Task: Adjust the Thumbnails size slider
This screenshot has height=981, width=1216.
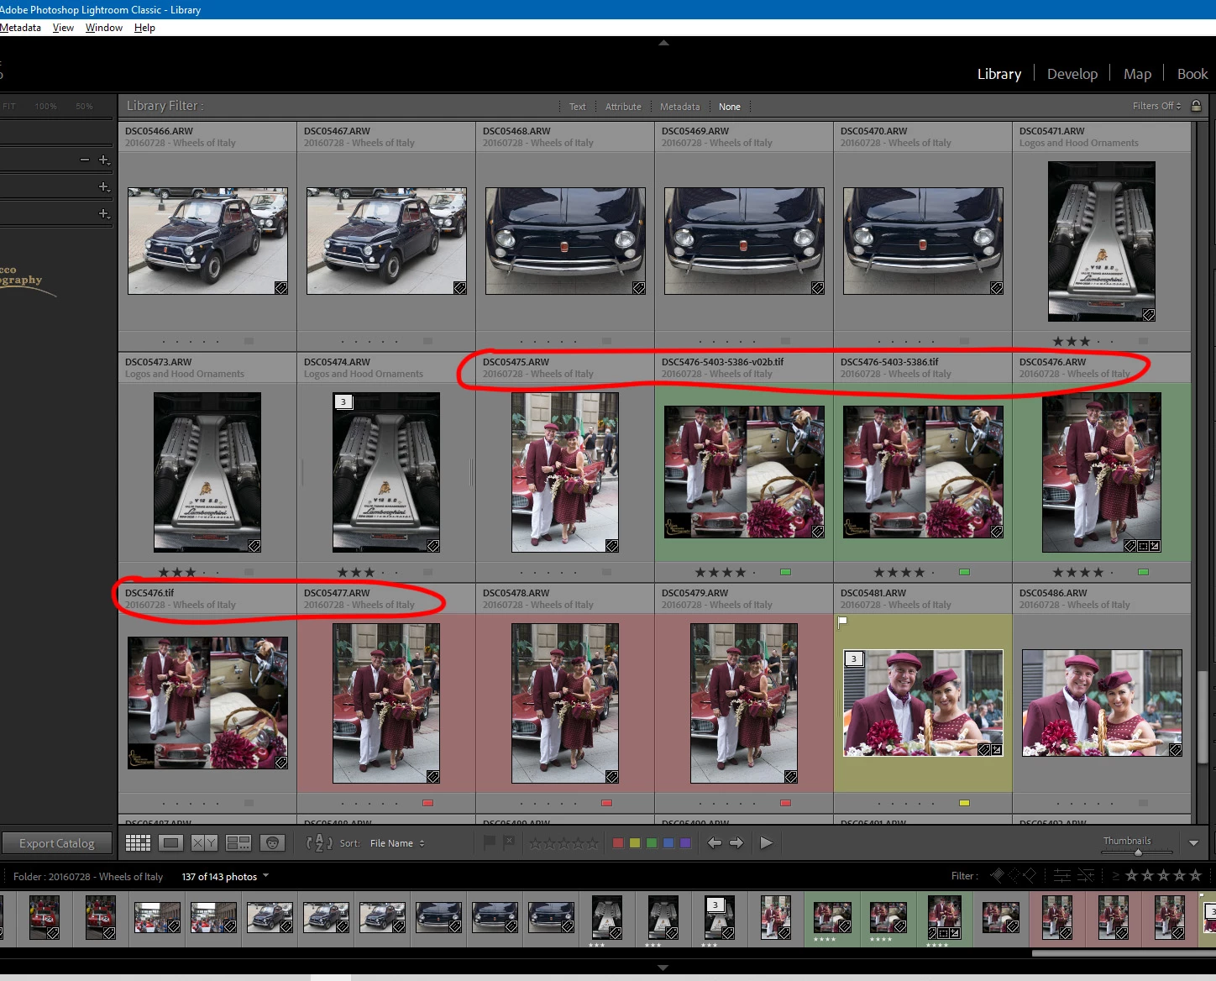Action: pyautogui.click(x=1137, y=852)
